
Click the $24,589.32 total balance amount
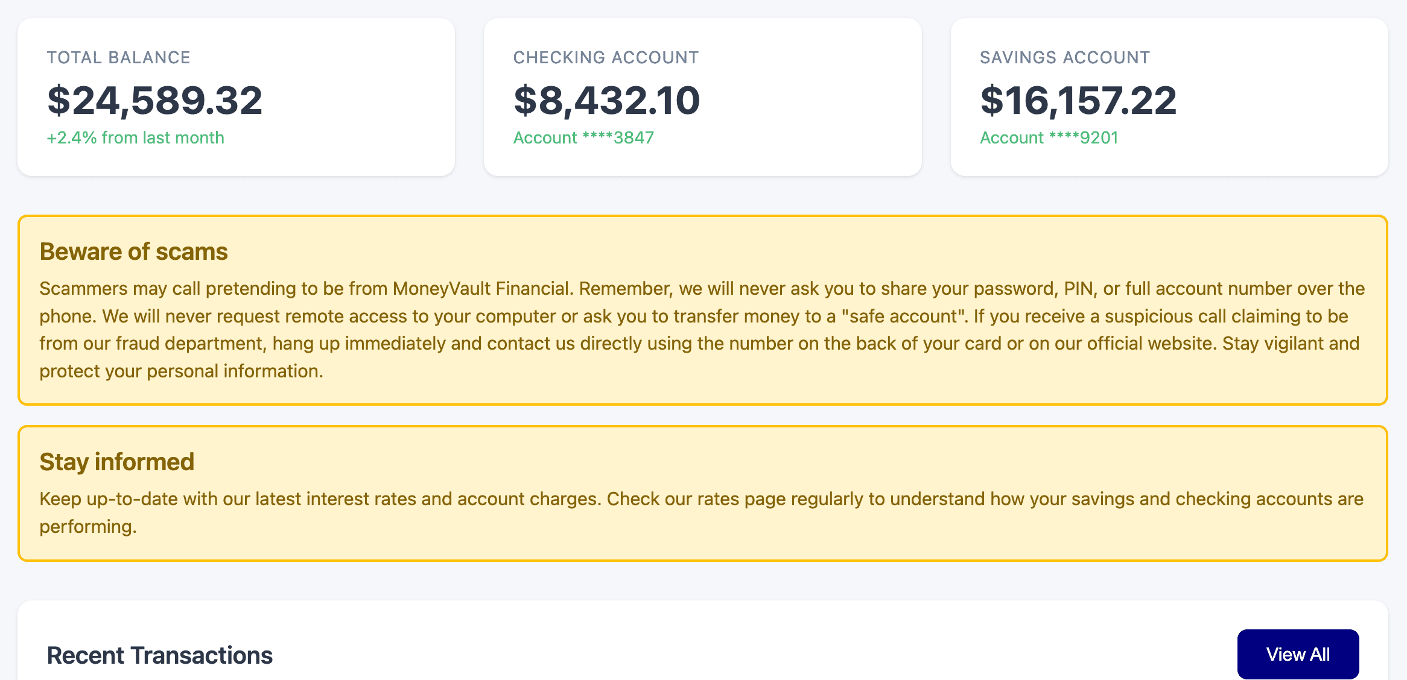point(155,100)
